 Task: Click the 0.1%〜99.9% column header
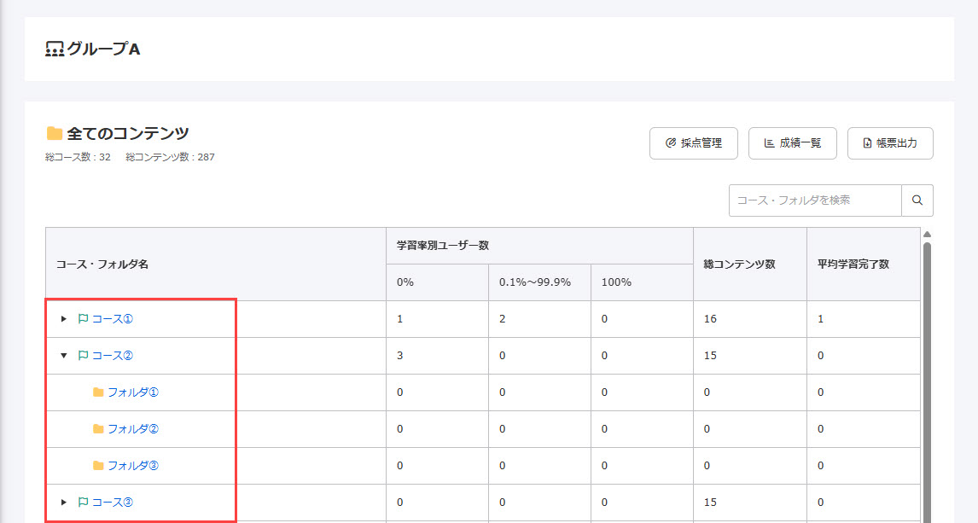click(x=539, y=282)
